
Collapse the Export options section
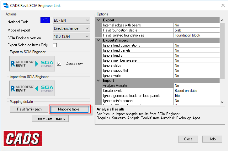tap(99, 20)
